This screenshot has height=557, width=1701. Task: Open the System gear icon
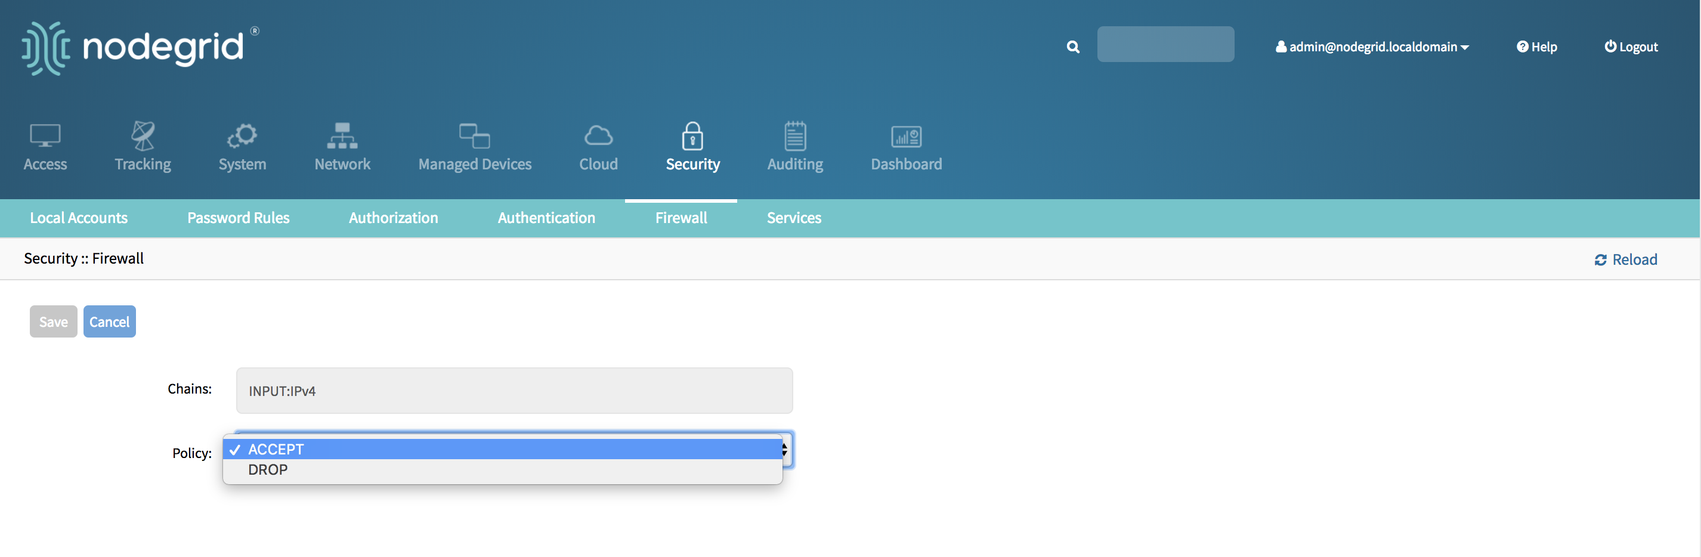[242, 136]
